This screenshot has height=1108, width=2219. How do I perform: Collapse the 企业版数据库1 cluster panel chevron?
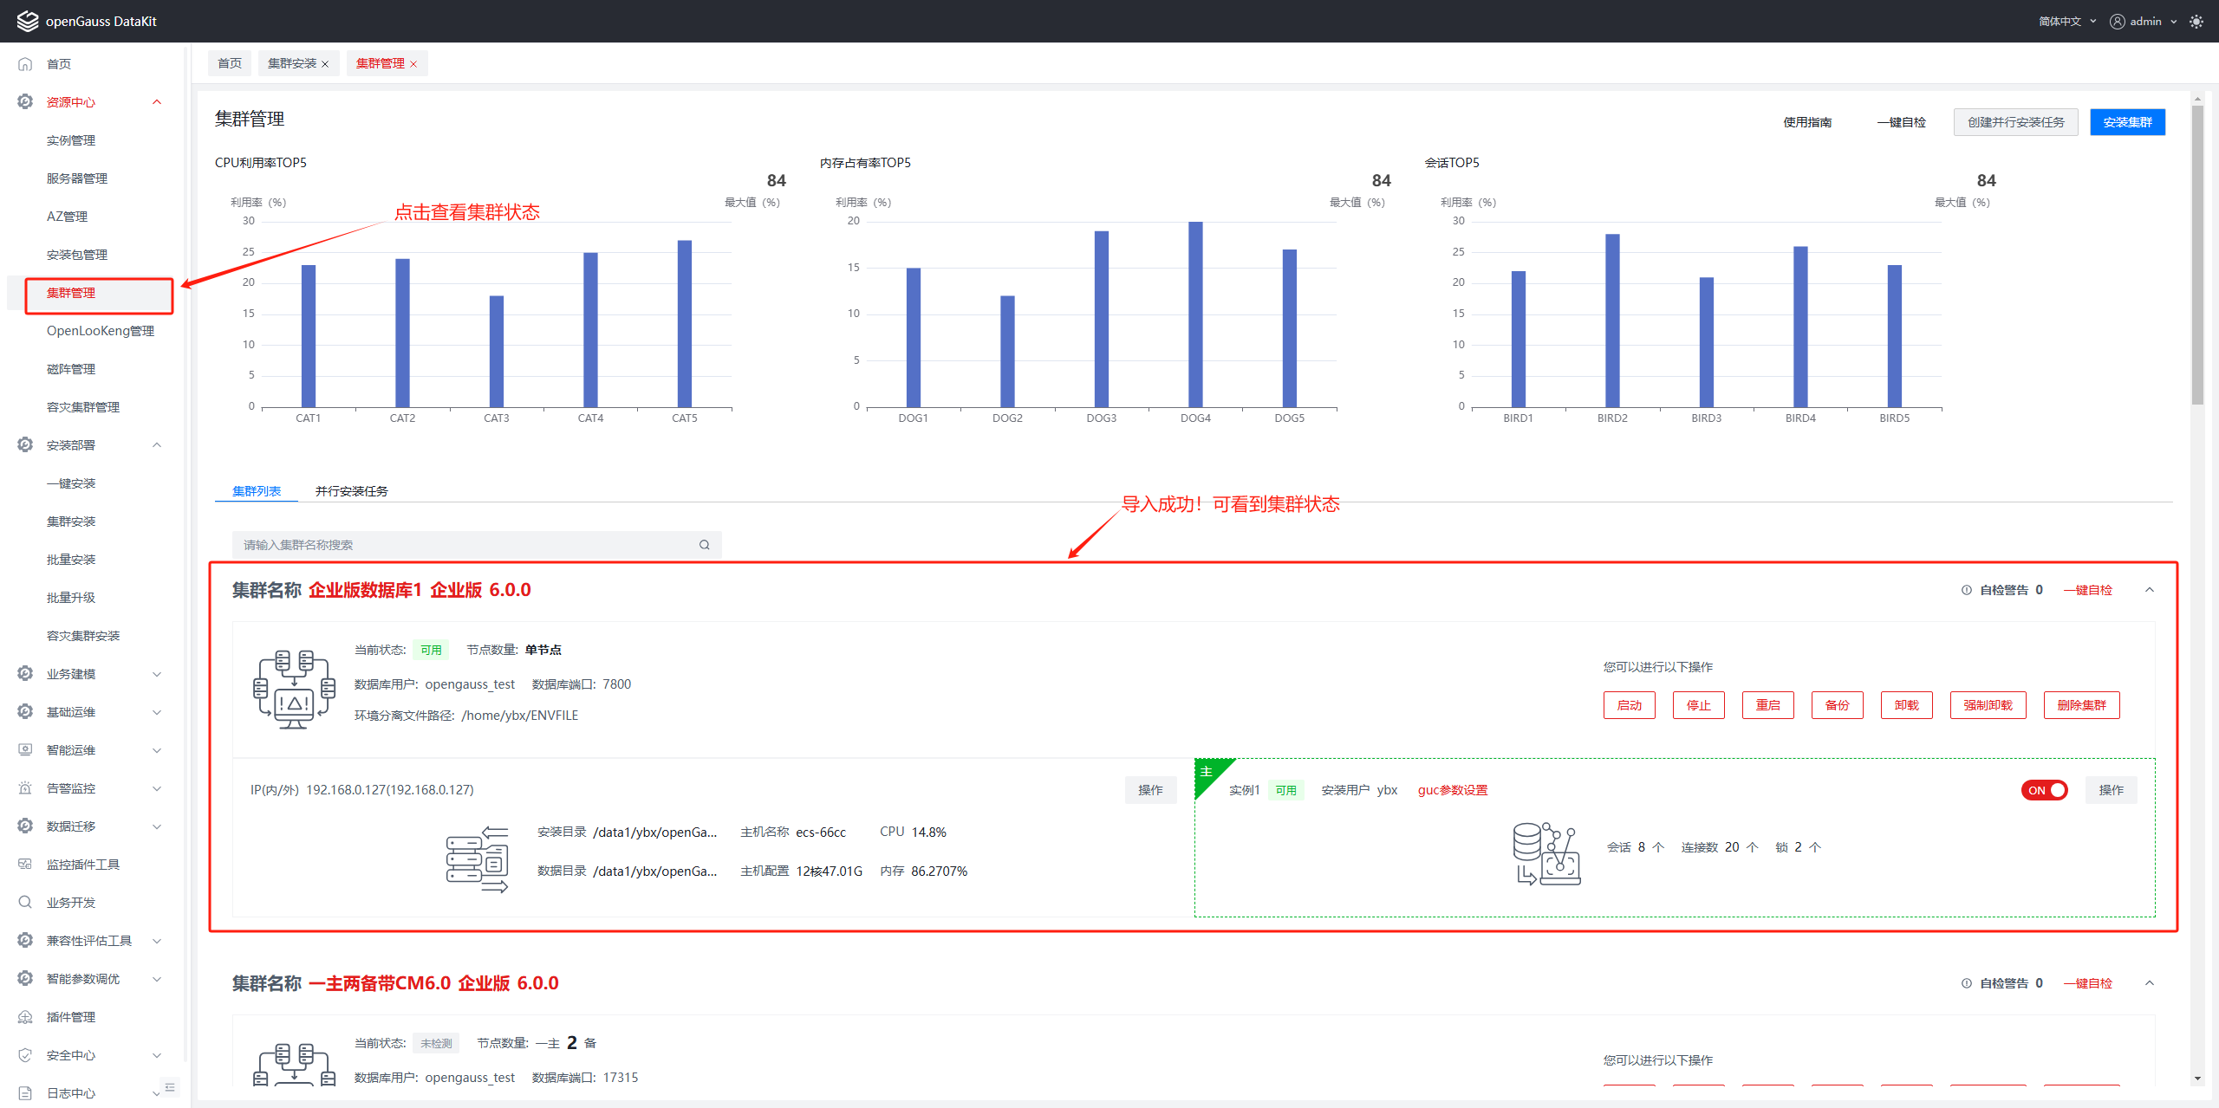click(2150, 590)
